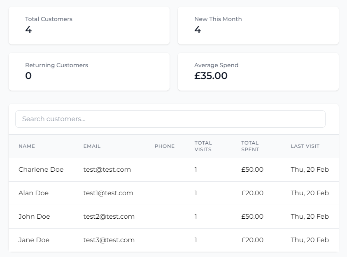Click the Total Customers card

pyautogui.click(x=89, y=26)
